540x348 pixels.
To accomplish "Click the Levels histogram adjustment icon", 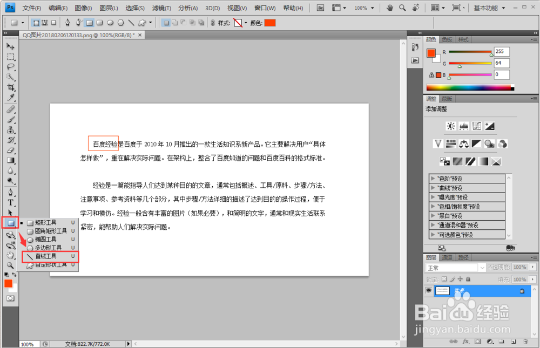I will click(x=464, y=126).
